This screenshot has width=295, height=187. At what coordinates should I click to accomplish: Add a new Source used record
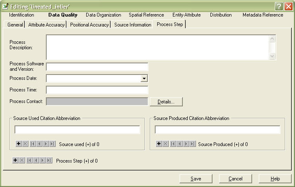pyautogui.click(x=18, y=144)
